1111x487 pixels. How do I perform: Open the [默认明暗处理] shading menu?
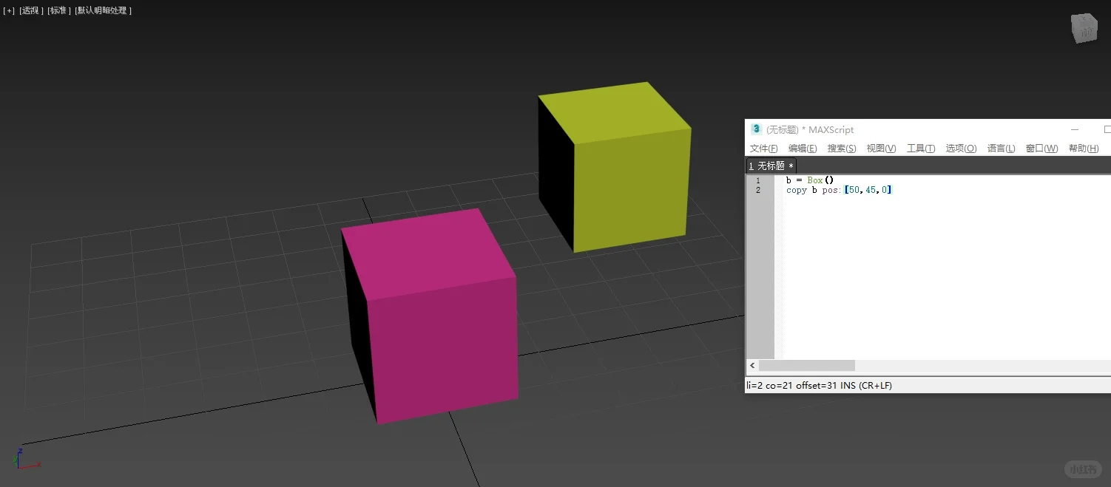tap(103, 10)
